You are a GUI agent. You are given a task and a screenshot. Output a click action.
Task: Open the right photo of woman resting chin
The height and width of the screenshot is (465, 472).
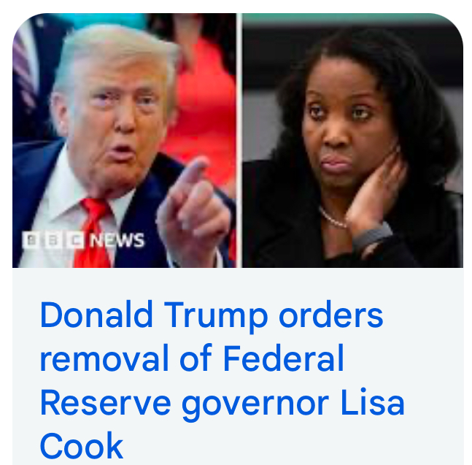click(x=352, y=140)
